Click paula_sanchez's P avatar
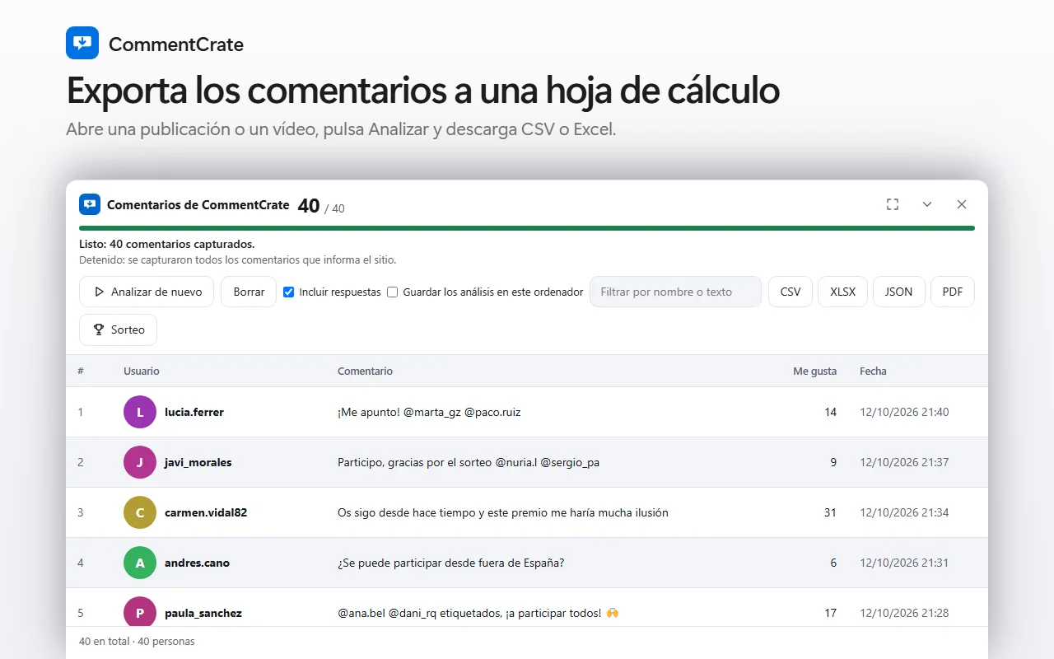 [x=140, y=613]
